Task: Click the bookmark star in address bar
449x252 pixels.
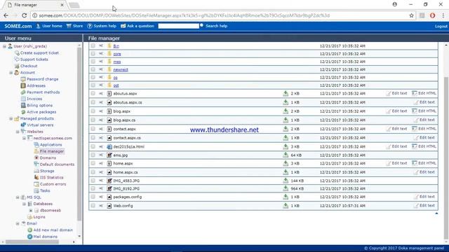Action: 412,15
